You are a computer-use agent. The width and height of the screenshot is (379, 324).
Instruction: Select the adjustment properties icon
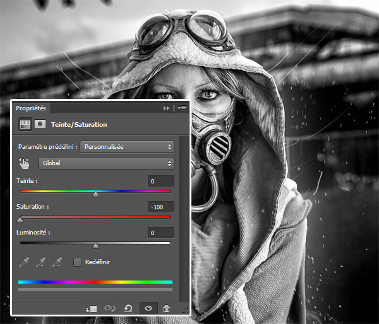coord(25,124)
